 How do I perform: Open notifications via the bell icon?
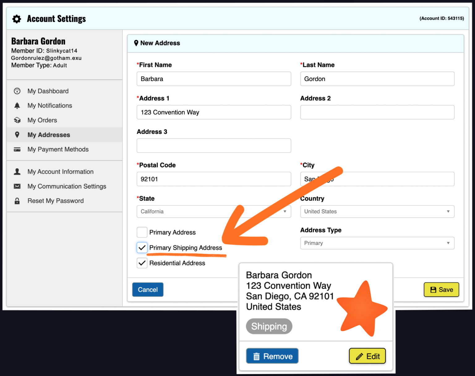coord(17,105)
